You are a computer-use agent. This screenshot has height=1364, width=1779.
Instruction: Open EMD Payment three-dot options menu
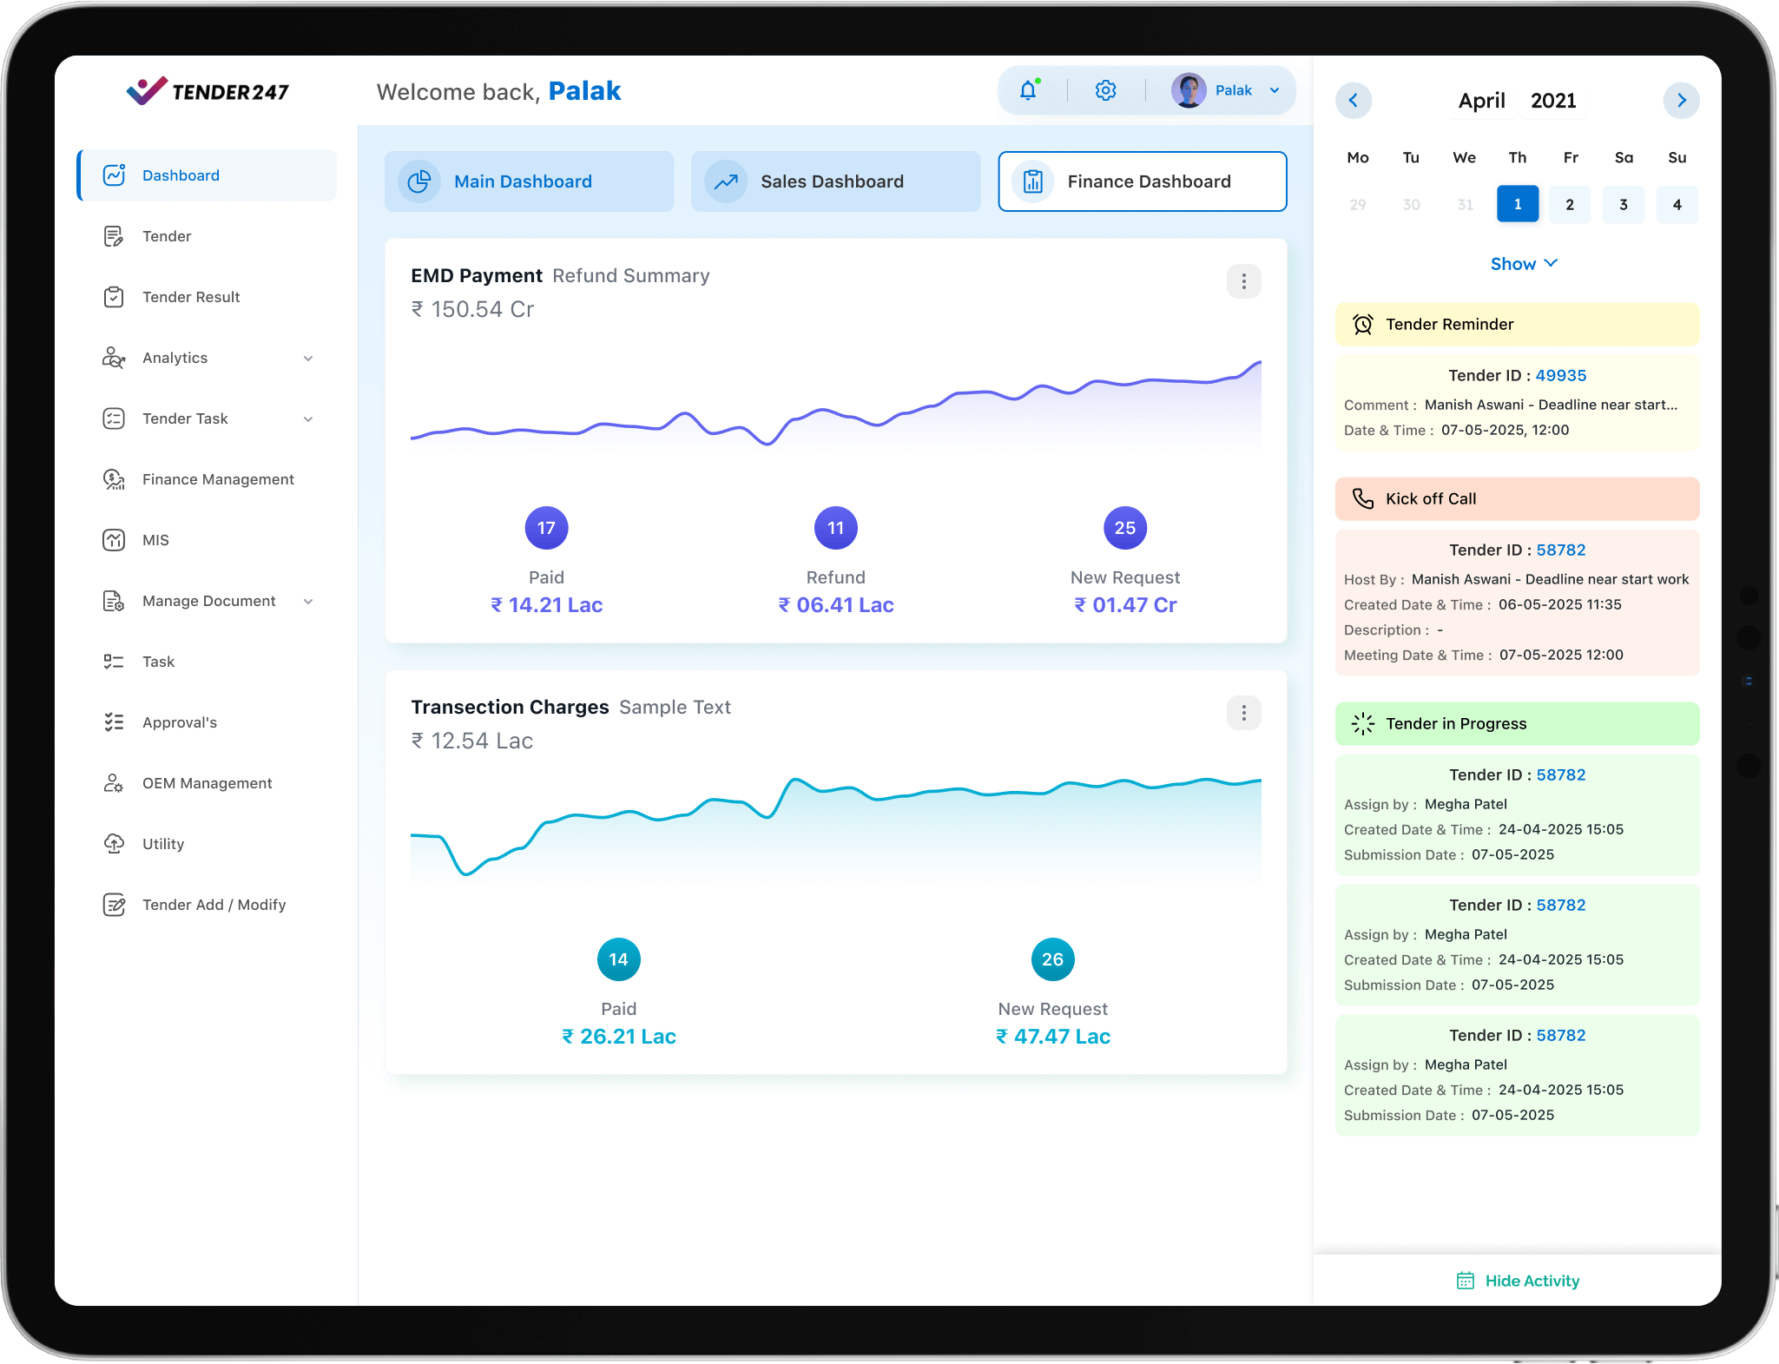[x=1243, y=281]
